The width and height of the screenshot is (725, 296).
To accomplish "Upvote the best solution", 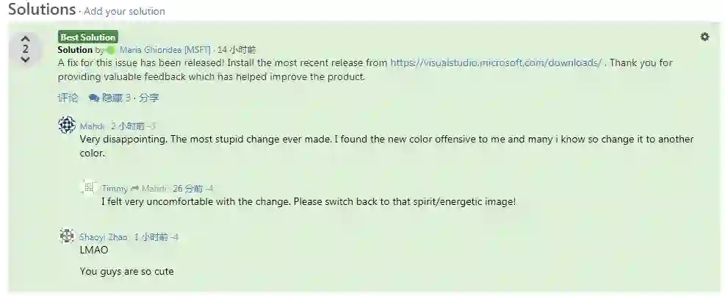I will tap(26, 38).
